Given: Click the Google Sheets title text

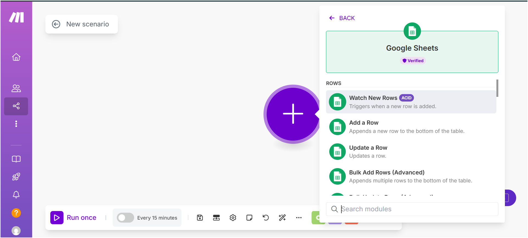Looking at the screenshot, I should [412, 48].
